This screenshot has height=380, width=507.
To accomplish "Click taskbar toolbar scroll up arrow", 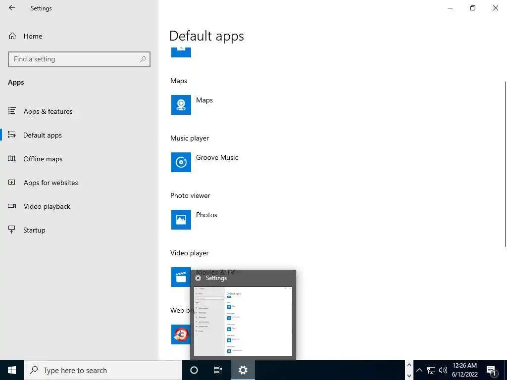I will pyautogui.click(x=409, y=365).
